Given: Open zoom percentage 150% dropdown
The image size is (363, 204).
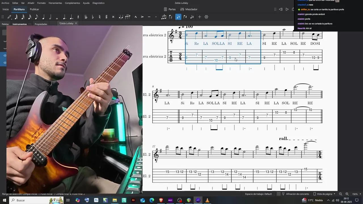Looking at the screenshot, I should click(x=356, y=194).
